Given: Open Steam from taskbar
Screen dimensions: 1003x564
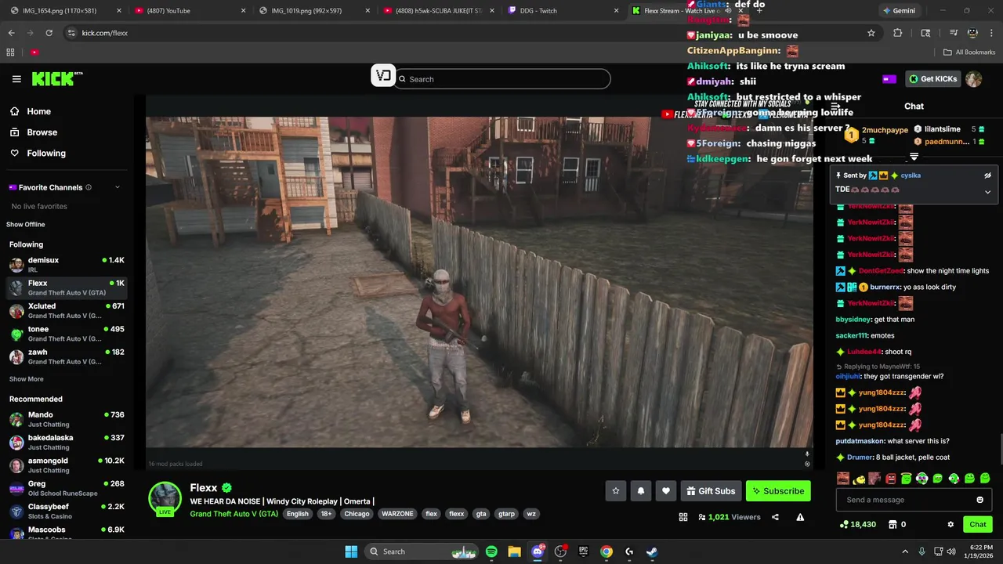Looking at the screenshot, I should 652,551.
